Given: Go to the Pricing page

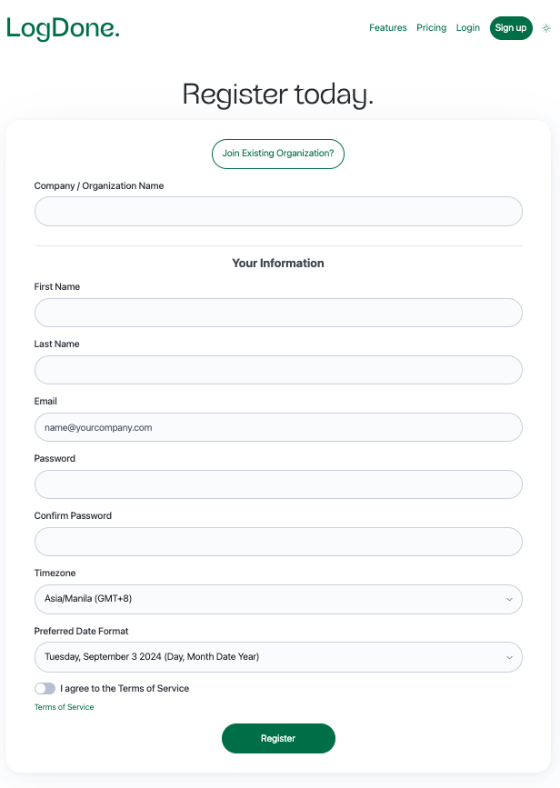Looking at the screenshot, I should [431, 28].
